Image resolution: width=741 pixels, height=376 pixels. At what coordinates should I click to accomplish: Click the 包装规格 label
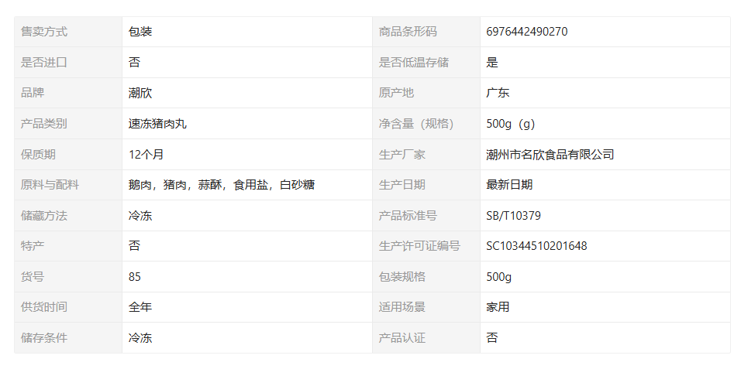pos(402,276)
